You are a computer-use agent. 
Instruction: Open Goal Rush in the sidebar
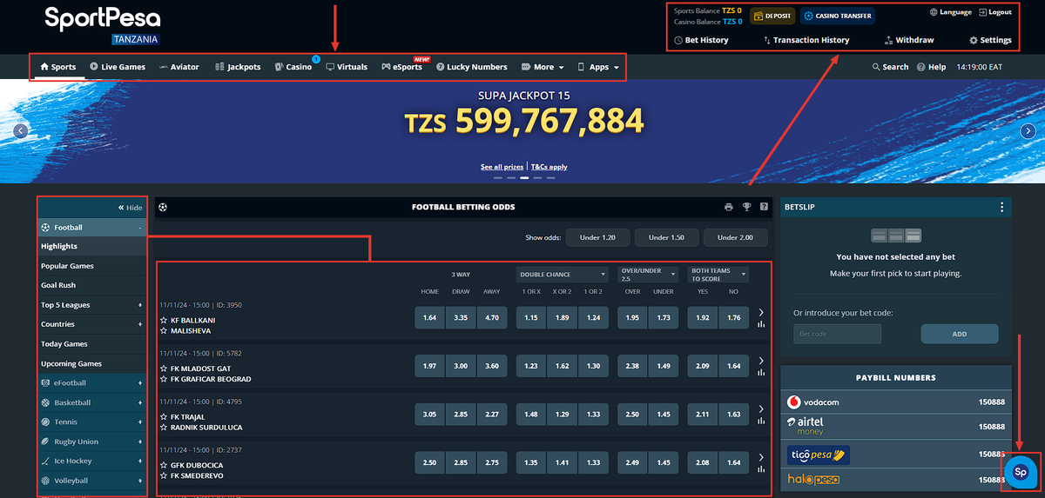(x=91, y=285)
